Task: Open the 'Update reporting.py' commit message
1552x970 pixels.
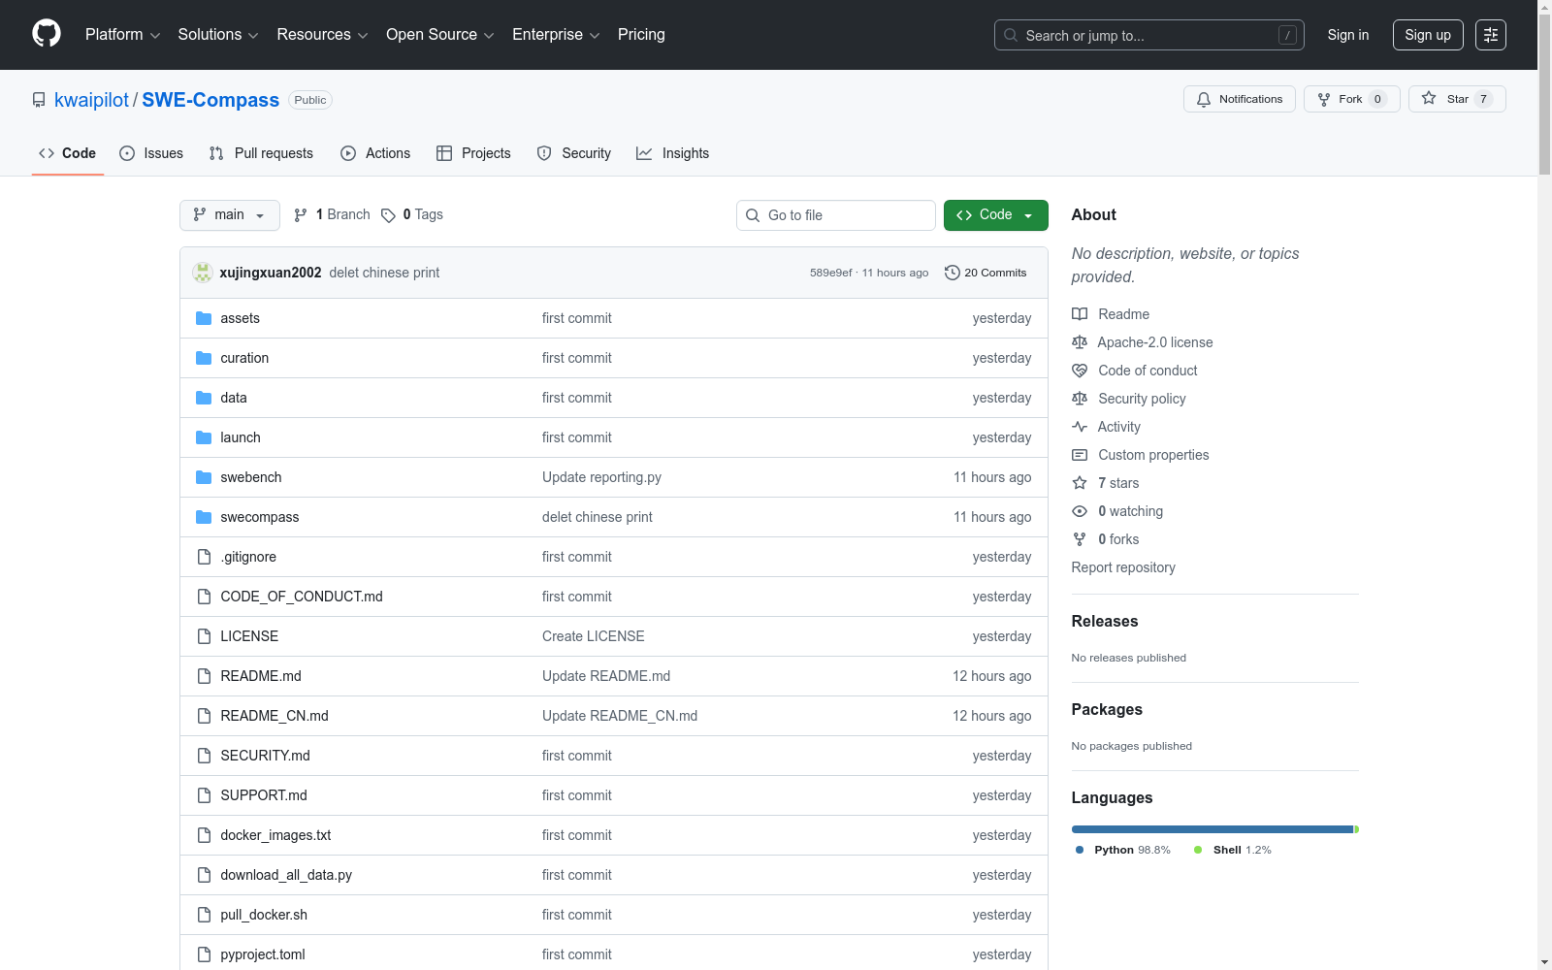Action: coord(601,477)
